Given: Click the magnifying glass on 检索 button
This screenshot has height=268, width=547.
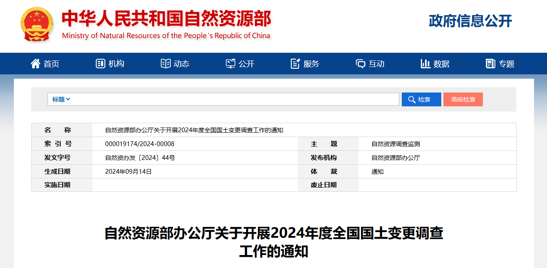Looking at the screenshot, I should [x=411, y=99].
